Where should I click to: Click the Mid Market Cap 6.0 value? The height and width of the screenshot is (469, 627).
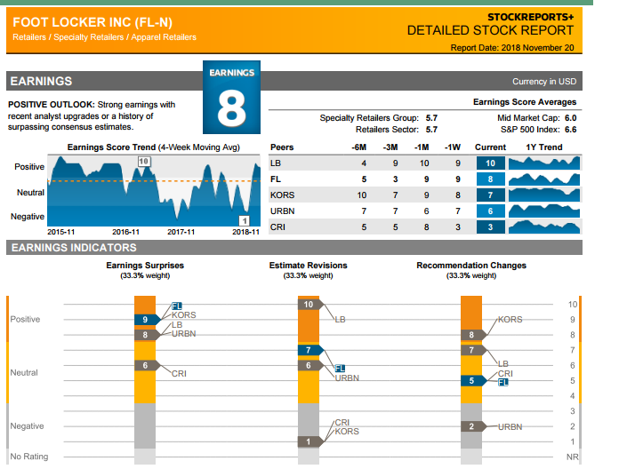pos(571,118)
